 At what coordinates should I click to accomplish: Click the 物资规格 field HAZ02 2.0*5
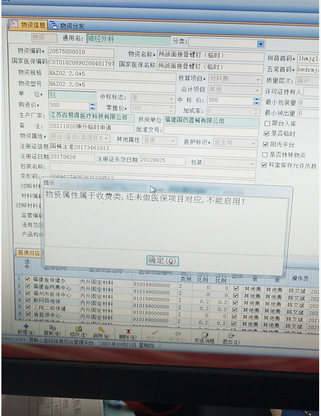[112, 75]
